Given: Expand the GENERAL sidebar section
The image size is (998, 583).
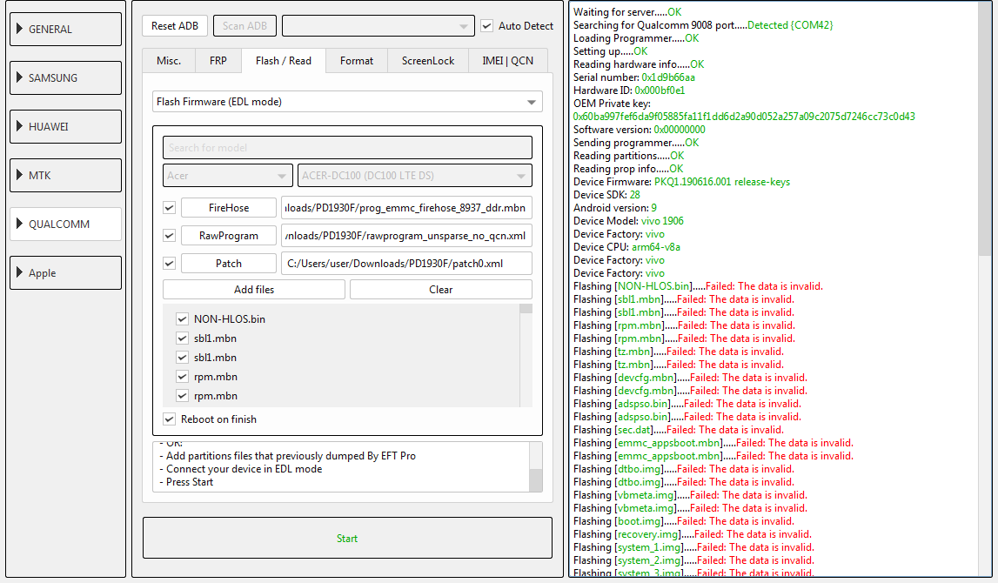Looking at the screenshot, I should [65, 30].
